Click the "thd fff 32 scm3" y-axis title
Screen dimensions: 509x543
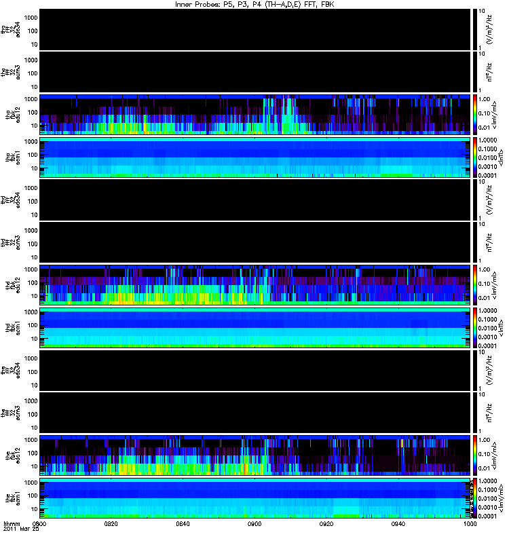pyautogui.click(x=10, y=242)
